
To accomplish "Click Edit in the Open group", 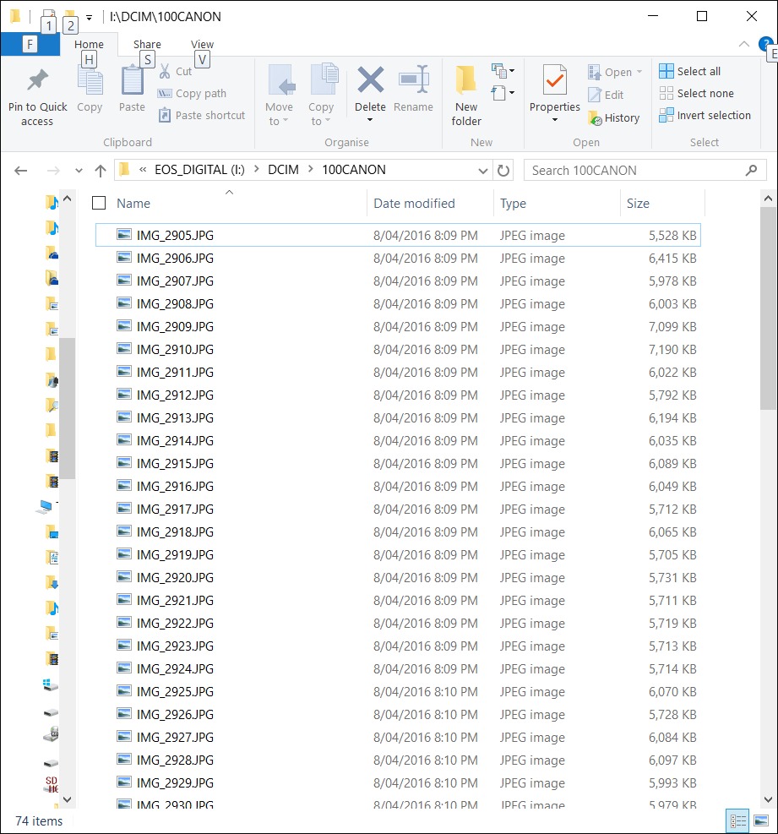I will (606, 95).
